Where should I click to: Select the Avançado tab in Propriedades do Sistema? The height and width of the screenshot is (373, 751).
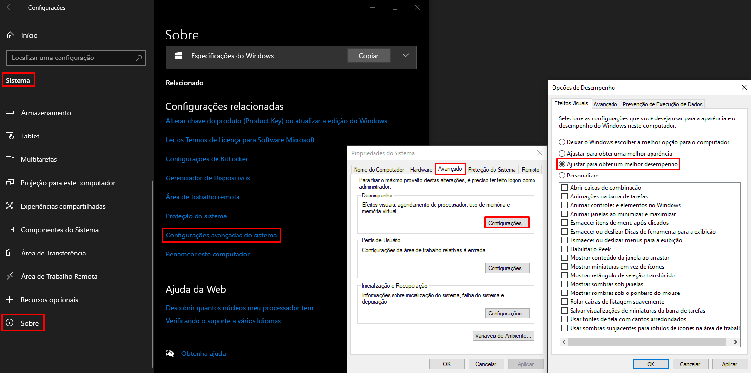pyautogui.click(x=450, y=169)
